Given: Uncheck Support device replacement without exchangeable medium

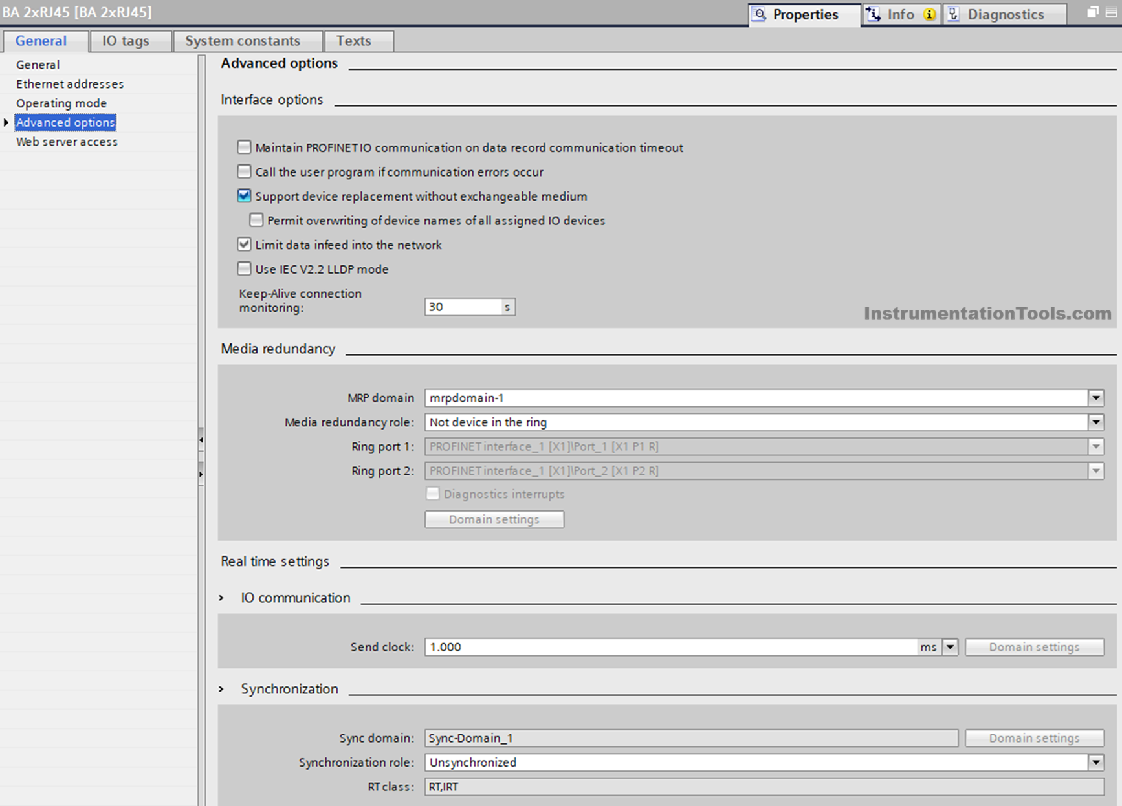Looking at the screenshot, I should (244, 196).
